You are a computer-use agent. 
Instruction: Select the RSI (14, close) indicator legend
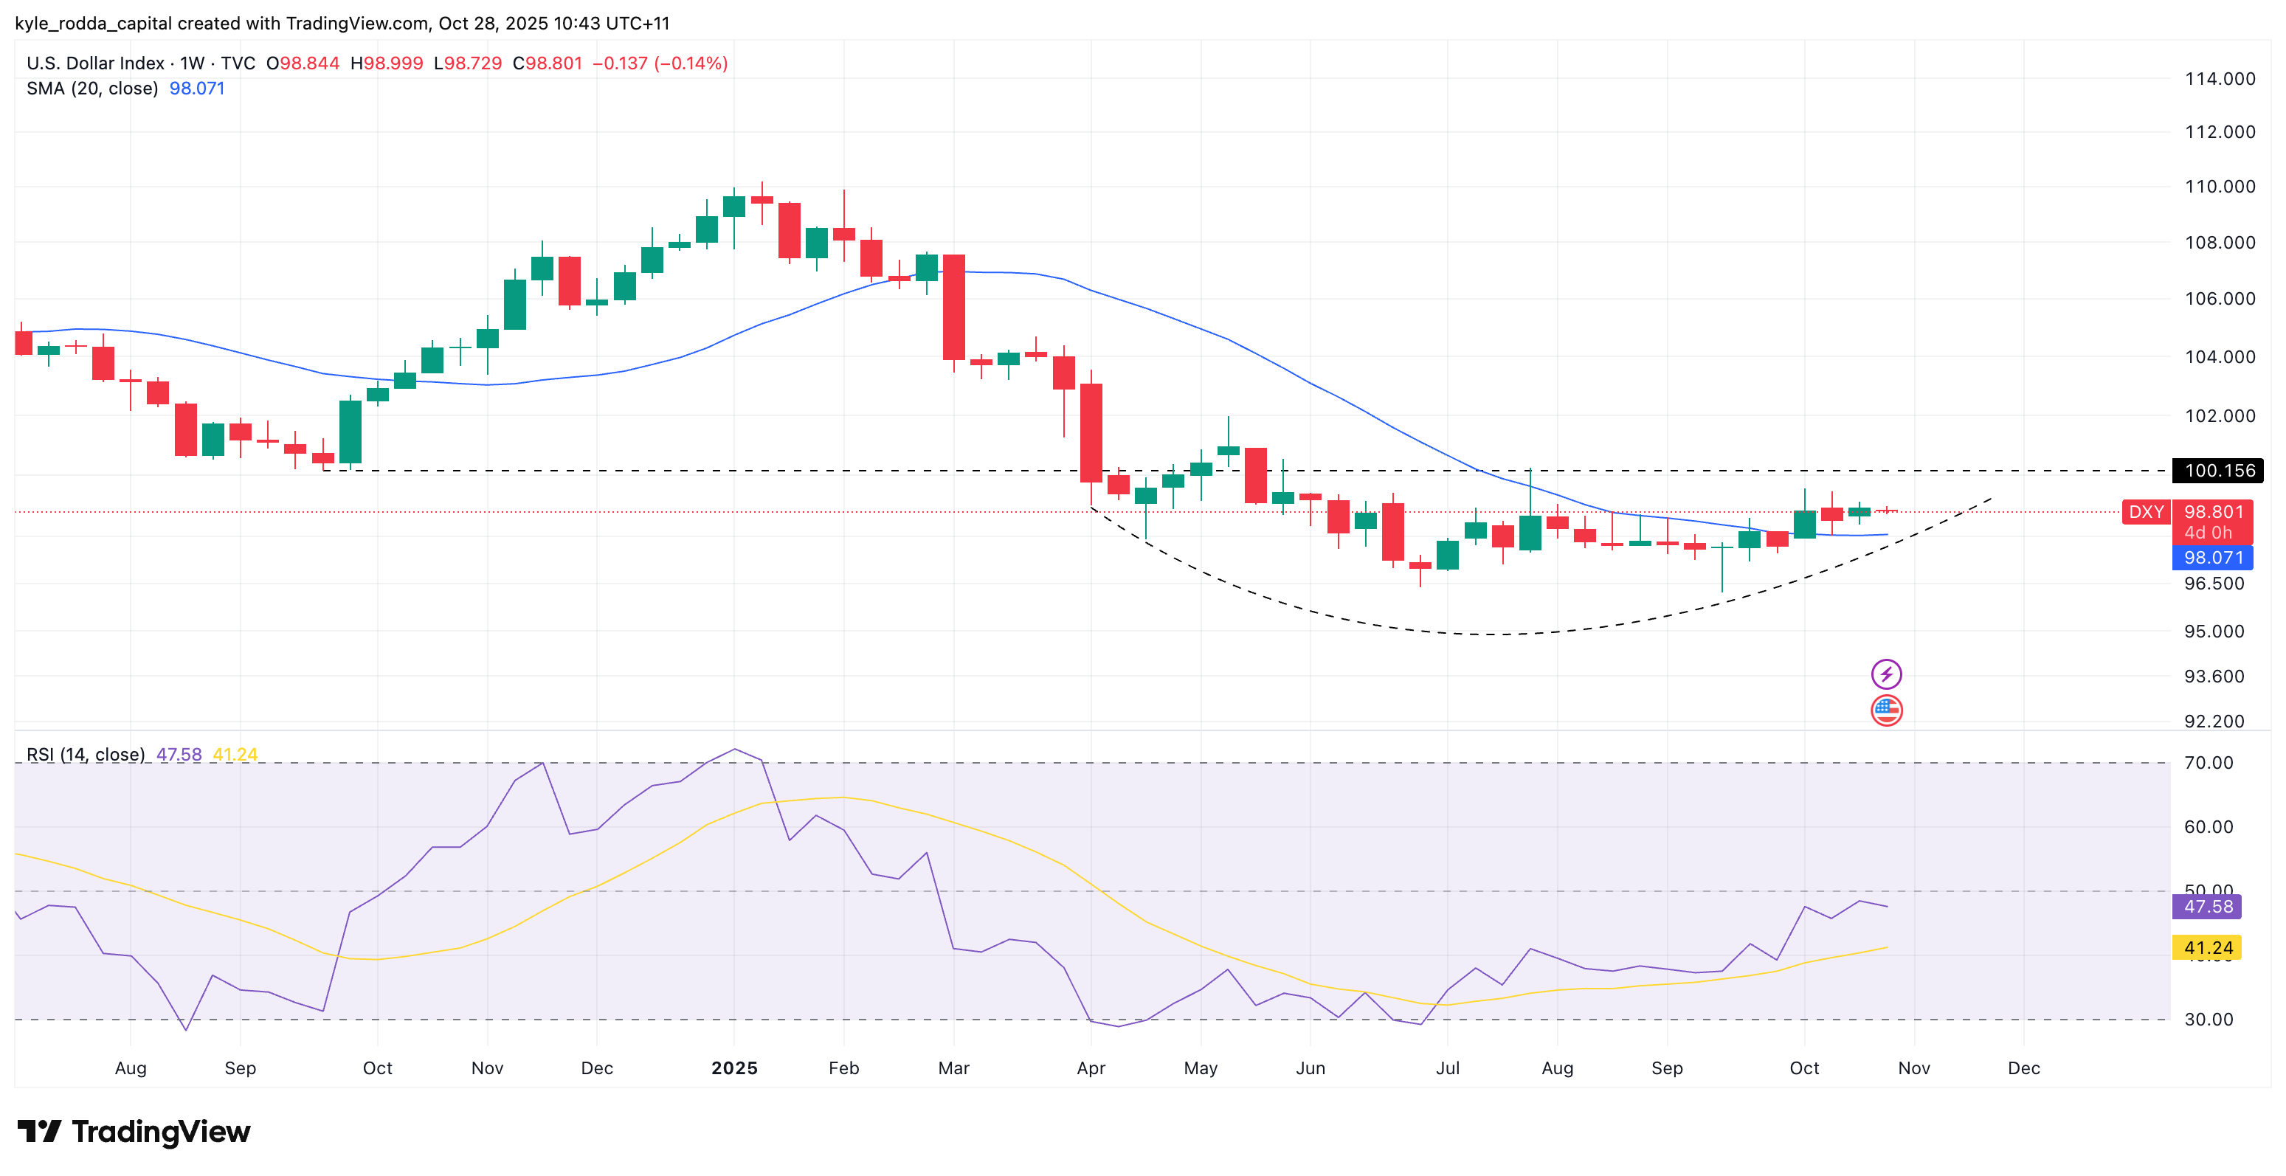coord(85,755)
